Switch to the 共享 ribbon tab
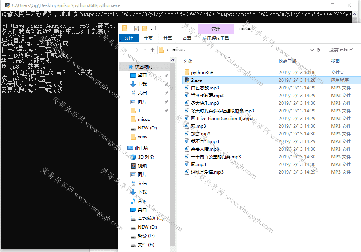 pos(168,38)
